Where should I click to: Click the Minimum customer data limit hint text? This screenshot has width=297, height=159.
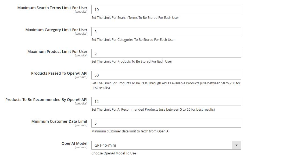(130, 131)
